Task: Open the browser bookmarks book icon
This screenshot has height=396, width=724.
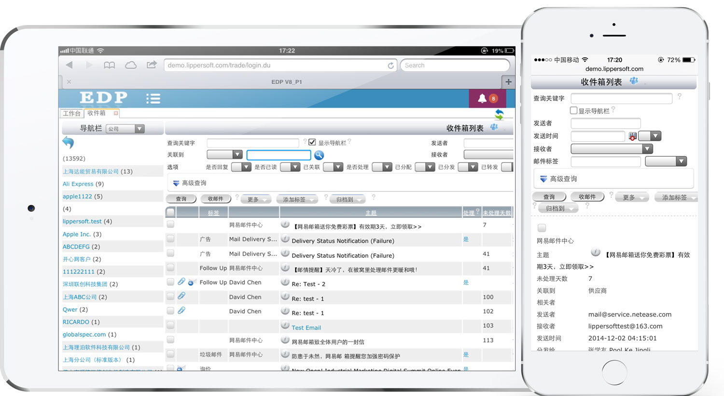Action: 110,65
